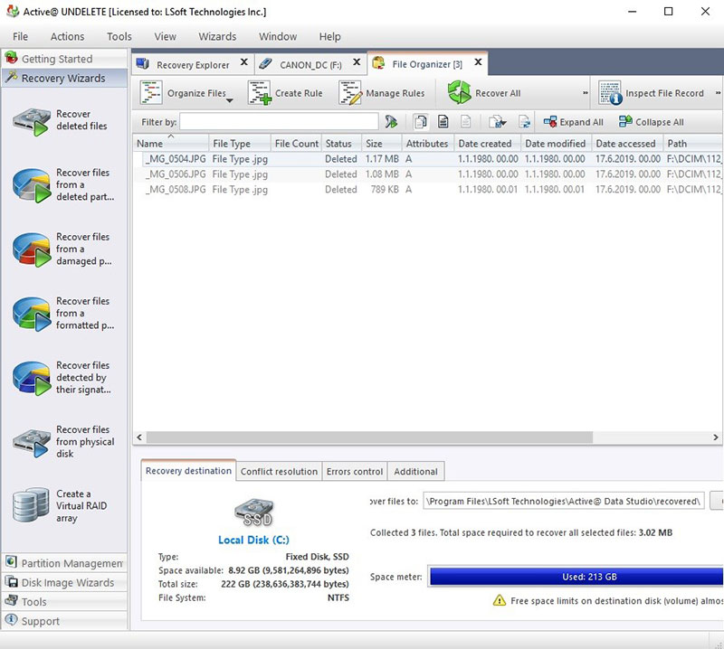Switch to the Recovery Explorer tab
The width and height of the screenshot is (724, 649).
coord(193,64)
